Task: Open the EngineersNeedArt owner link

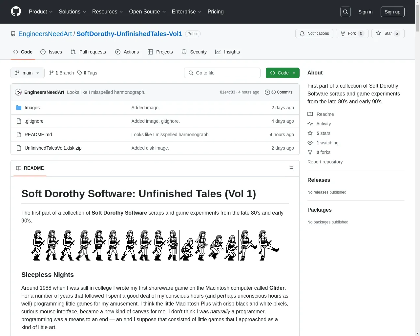Action: [x=45, y=34]
